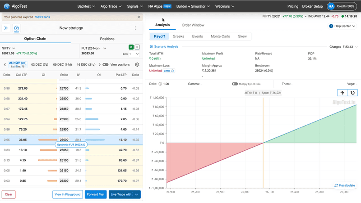Screen dimensions: 361x203
Task: Select the green B buy toggle
Action: pos(131,47)
